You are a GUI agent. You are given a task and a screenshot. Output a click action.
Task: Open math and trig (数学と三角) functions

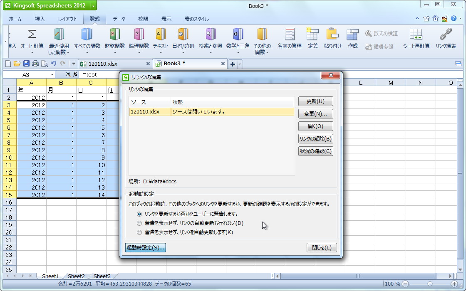point(238,41)
